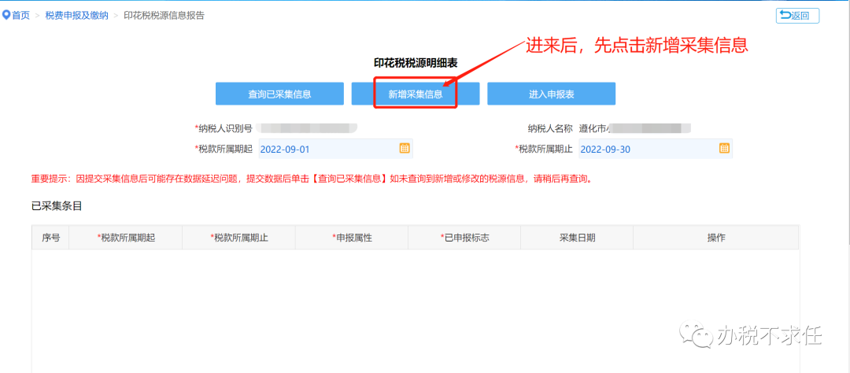850x373 pixels.
Task: Focus the 税款所属期止 date field
Action: click(655, 149)
